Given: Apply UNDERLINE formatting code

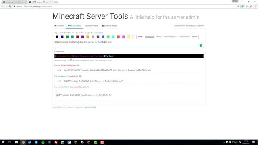Looking at the screenshot, I should point(149,37).
